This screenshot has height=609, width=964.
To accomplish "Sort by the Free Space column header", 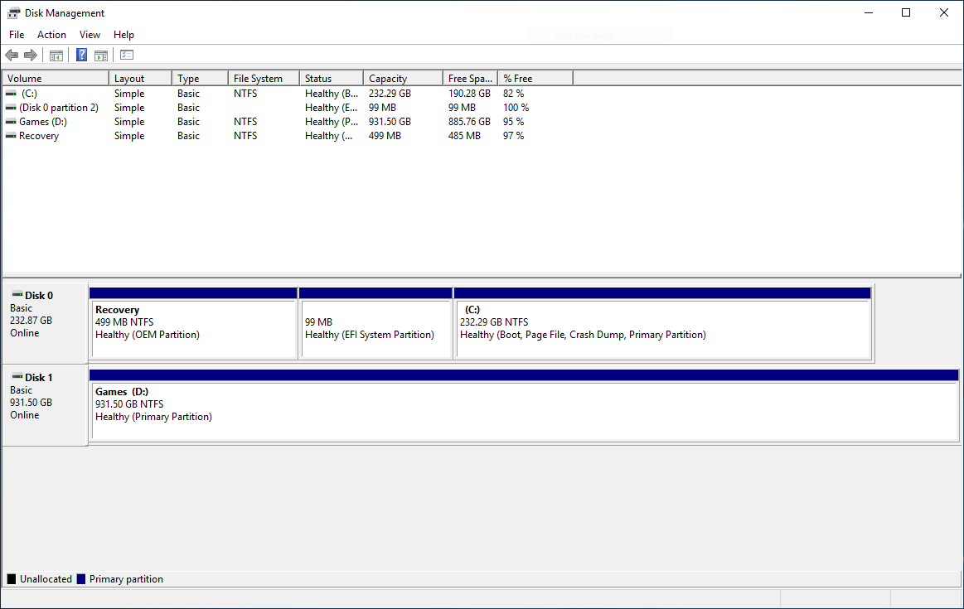I will tap(468, 77).
